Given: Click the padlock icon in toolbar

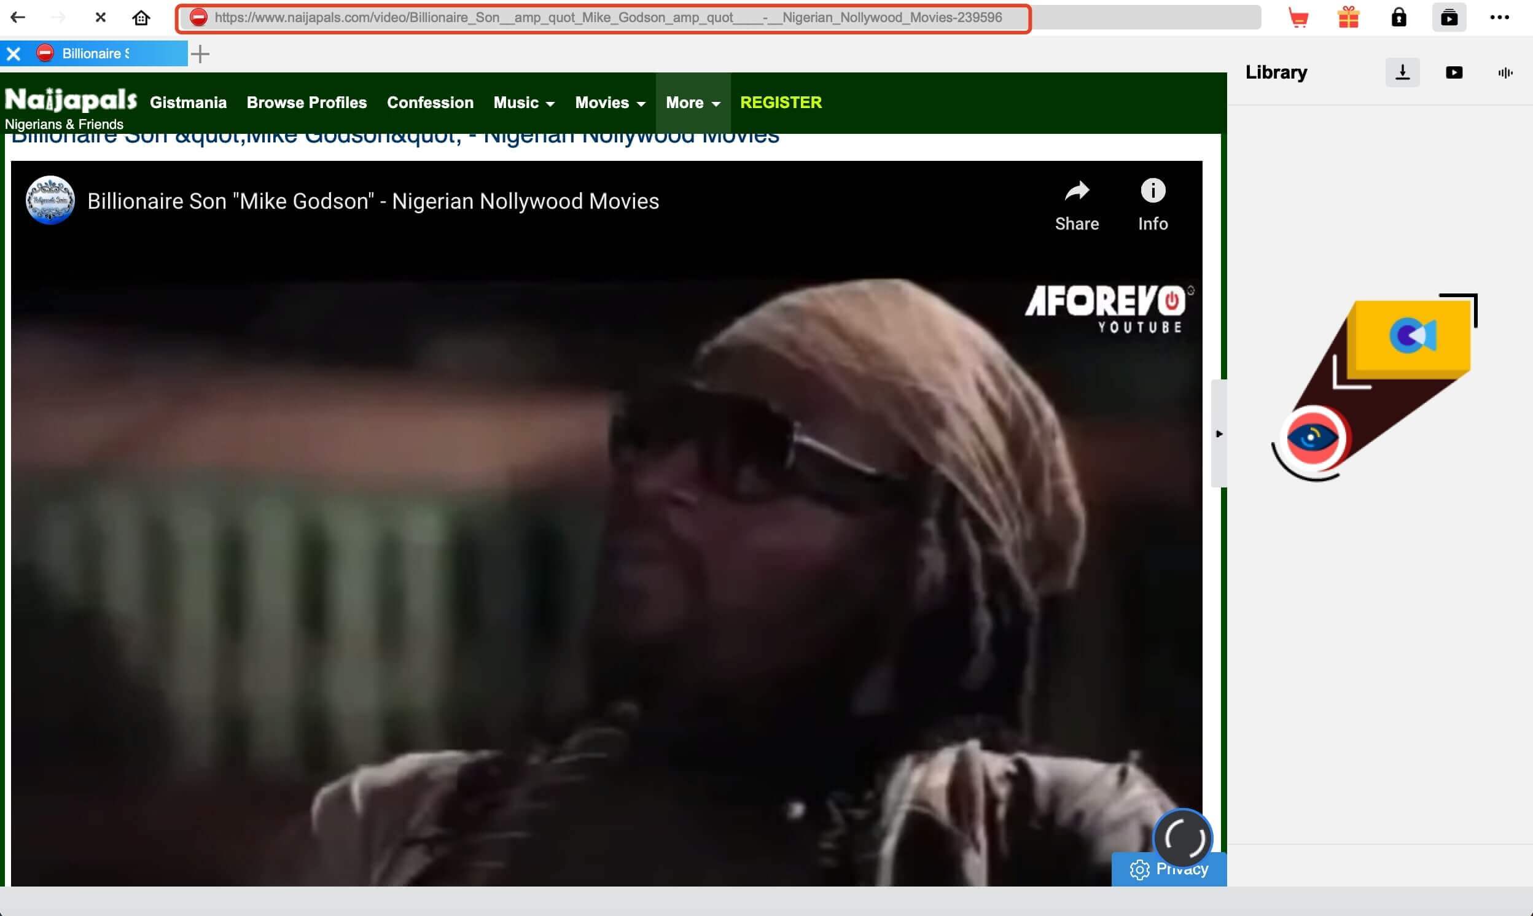Looking at the screenshot, I should pyautogui.click(x=1398, y=17).
